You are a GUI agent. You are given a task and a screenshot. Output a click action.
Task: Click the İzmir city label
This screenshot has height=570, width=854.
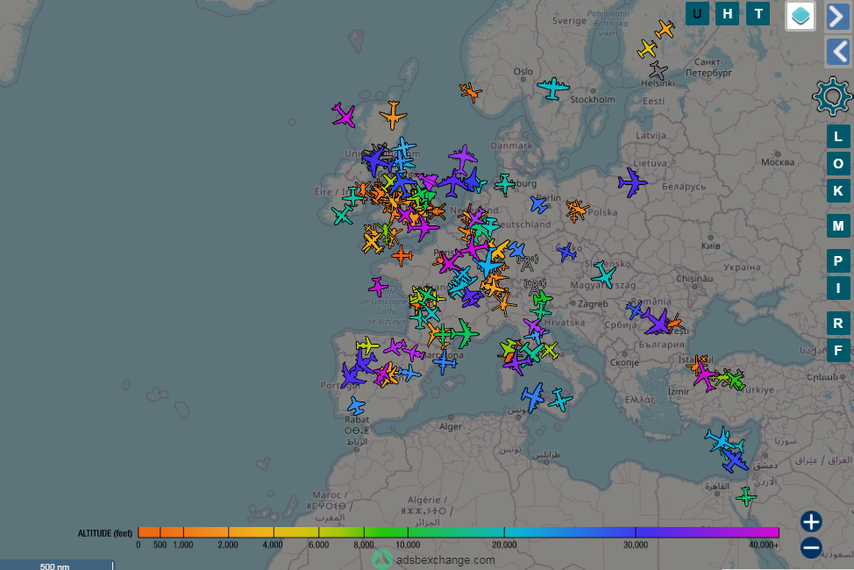click(x=679, y=391)
